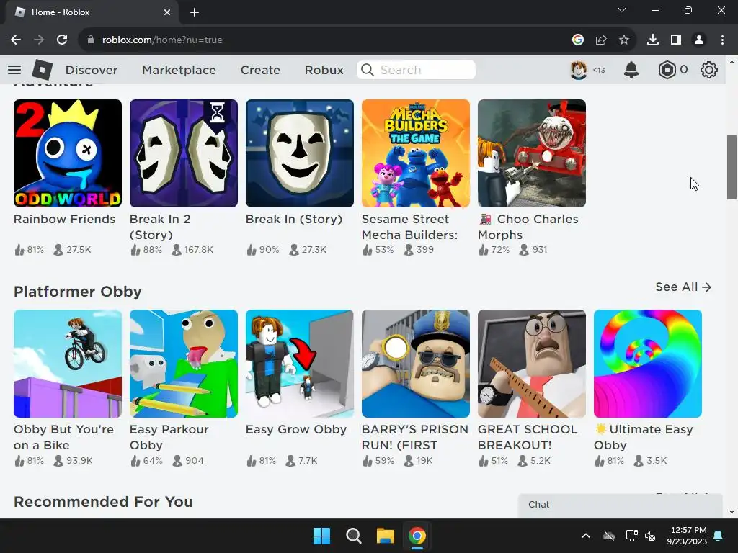Screen dimensions: 738x553
Task: Open Choo Charles Morphs thumbnail
Action: click(532, 153)
